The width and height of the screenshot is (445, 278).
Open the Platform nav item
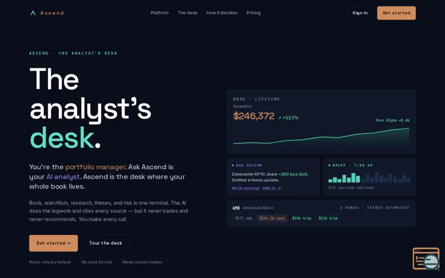pos(160,13)
